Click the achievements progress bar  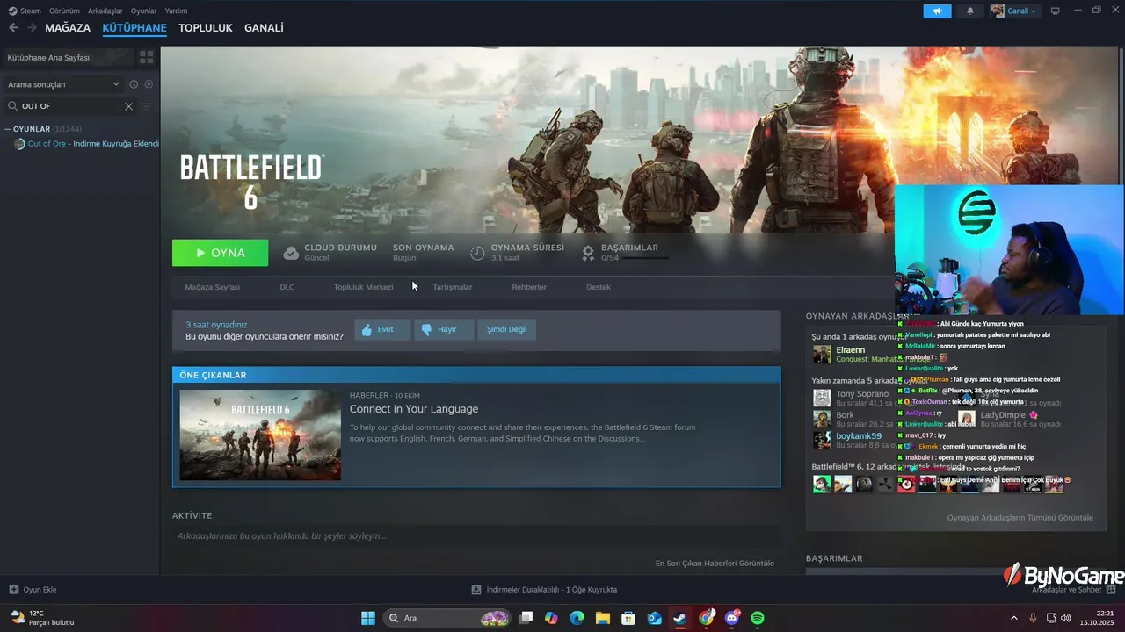(x=646, y=259)
